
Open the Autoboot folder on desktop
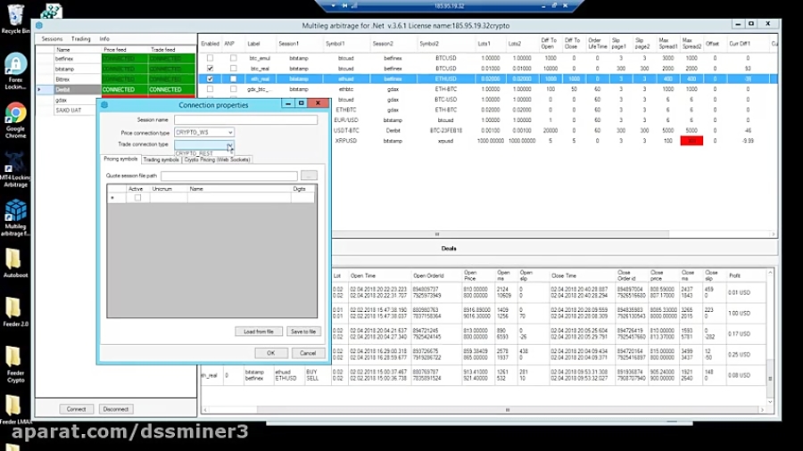coord(14,263)
